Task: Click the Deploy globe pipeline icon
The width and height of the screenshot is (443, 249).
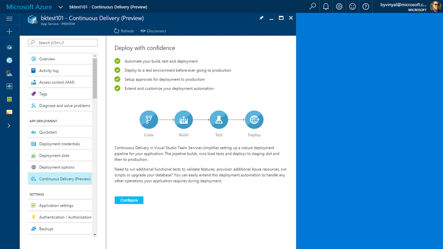Action: point(254,120)
